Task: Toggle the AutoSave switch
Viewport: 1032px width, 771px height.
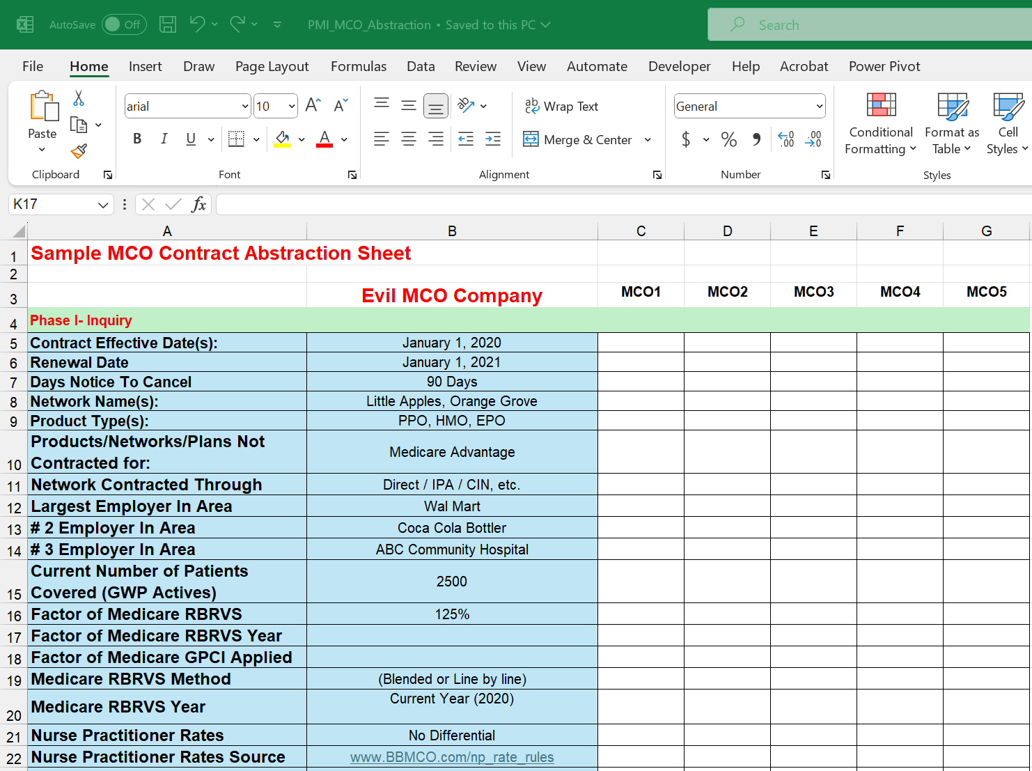Action: (x=124, y=24)
